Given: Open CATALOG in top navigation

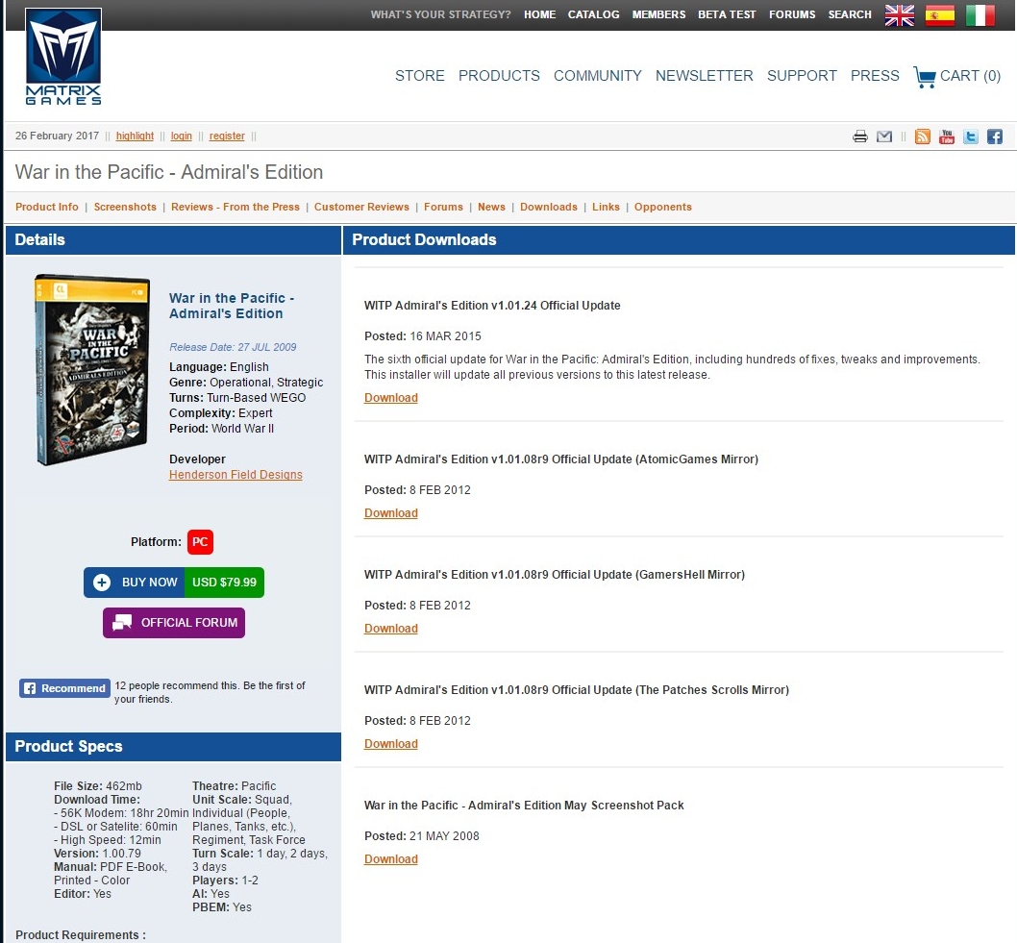Looking at the screenshot, I should [x=593, y=14].
